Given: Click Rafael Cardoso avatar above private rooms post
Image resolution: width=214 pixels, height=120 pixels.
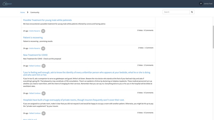Looking at the screenshot, I should tap(44, 93).
